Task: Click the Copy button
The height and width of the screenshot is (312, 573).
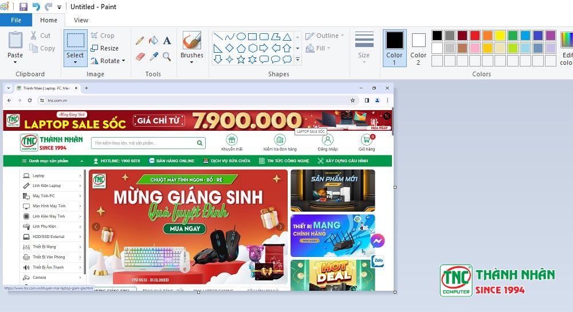Action: 42,48
